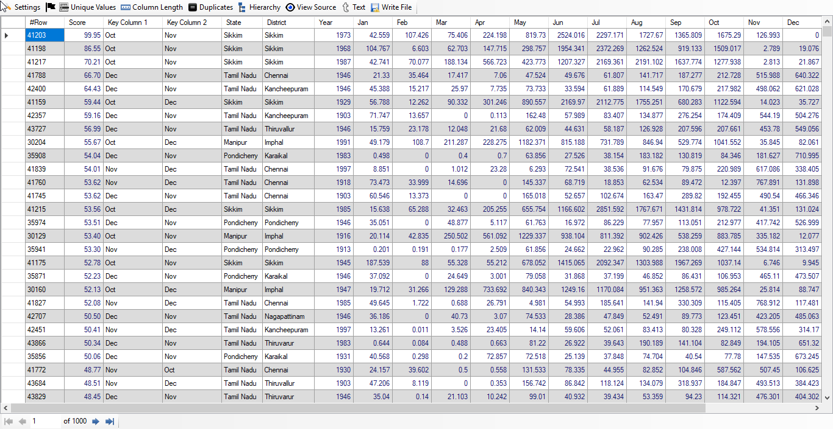Click the page number input field
Viewport: 833px width, 429px height.
tap(46, 421)
